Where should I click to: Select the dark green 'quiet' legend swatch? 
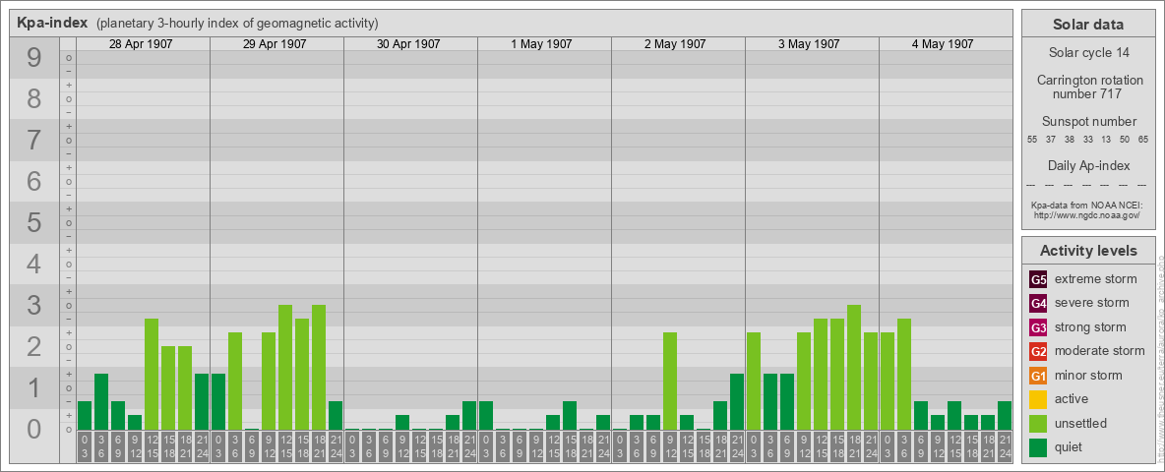point(1038,447)
